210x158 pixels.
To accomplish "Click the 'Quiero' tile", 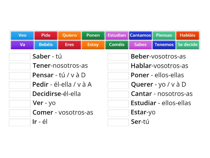I will tap(69, 35).
